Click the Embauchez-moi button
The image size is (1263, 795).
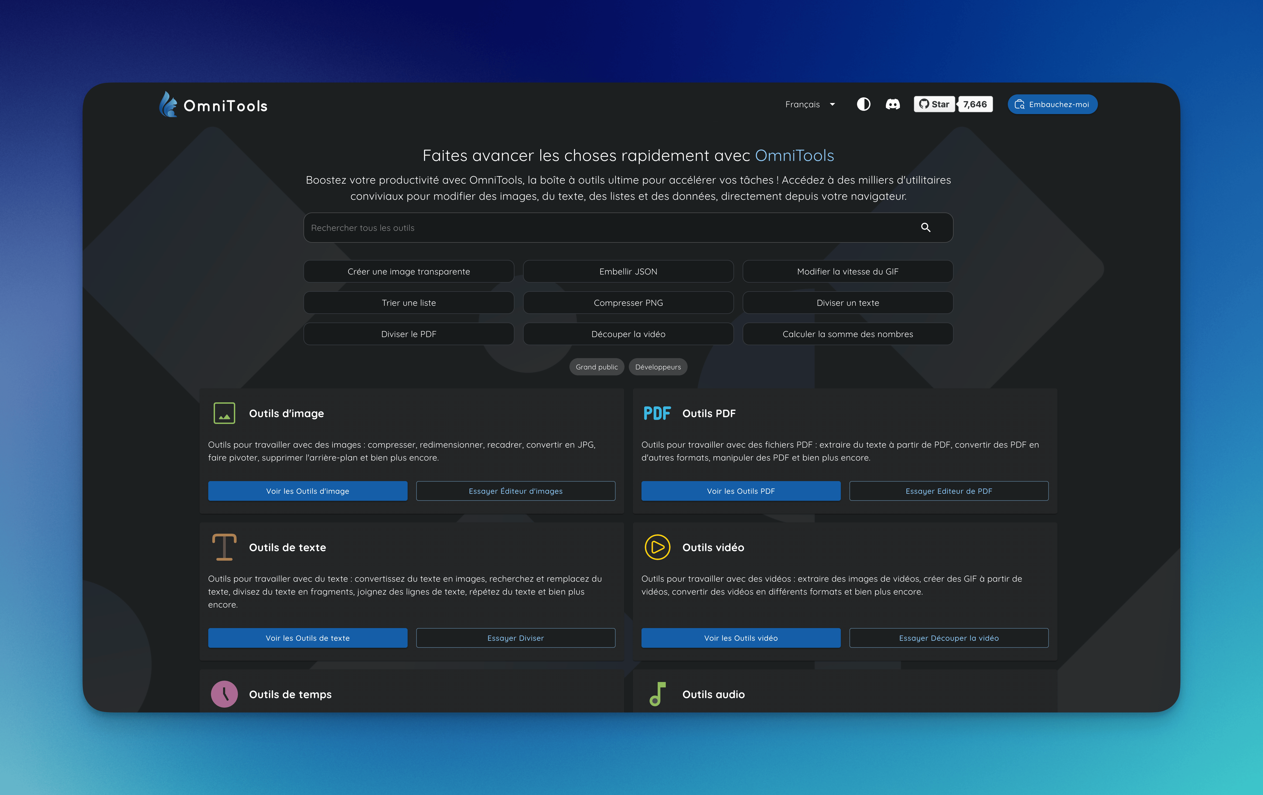[1052, 104]
